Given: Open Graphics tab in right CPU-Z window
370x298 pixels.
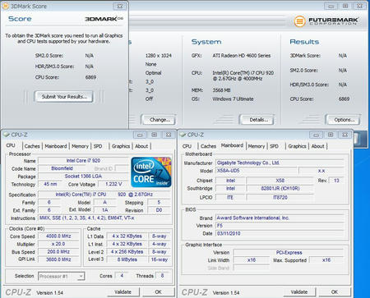Looking at the screenshot, I should click(x=297, y=146).
